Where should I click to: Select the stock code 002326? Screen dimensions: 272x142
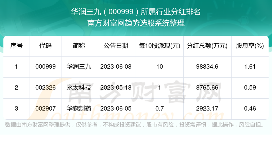coord(46,88)
